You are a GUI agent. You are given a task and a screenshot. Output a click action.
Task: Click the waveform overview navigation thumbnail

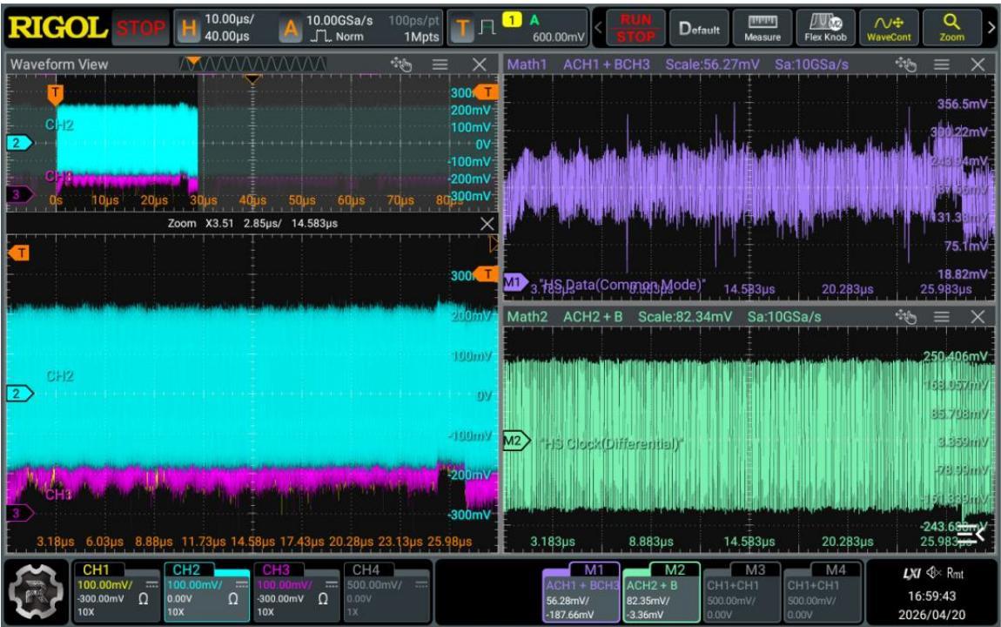pyautogui.click(x=253, y=64)
